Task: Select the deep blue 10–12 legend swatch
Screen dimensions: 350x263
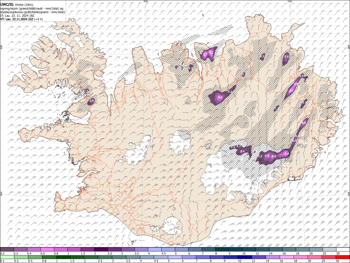Action: click(x=245, y=257)
